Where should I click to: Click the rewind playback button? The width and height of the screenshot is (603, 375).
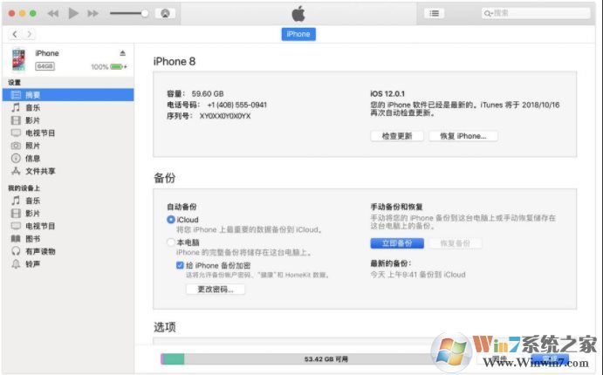(53, 14)
